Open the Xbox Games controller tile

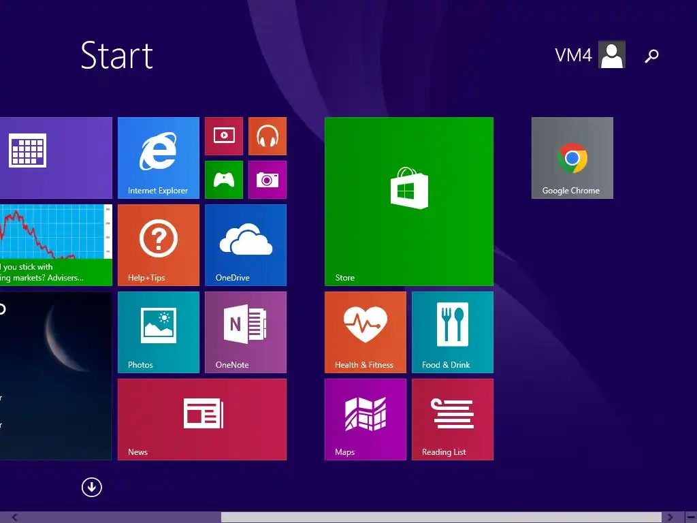[224, 180]
